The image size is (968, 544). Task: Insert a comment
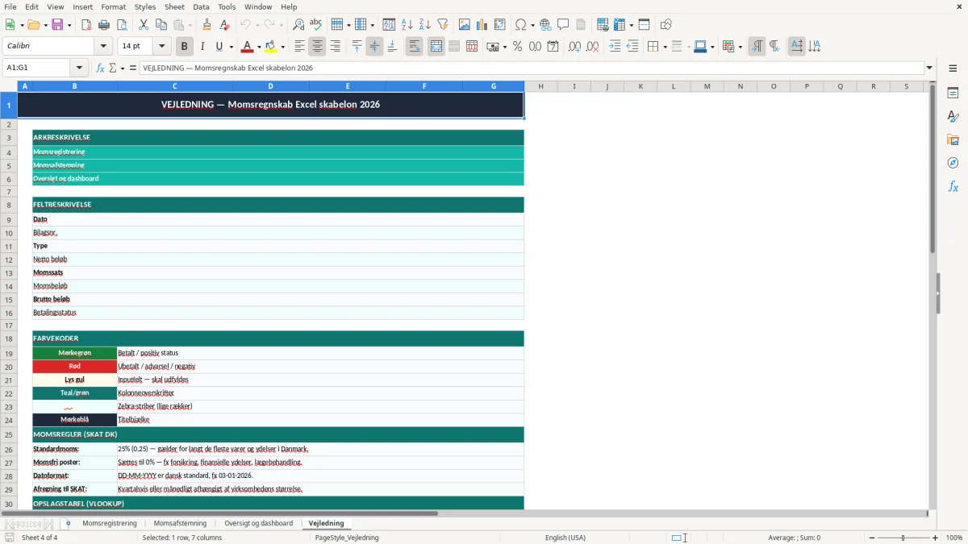tap(563, 25)
